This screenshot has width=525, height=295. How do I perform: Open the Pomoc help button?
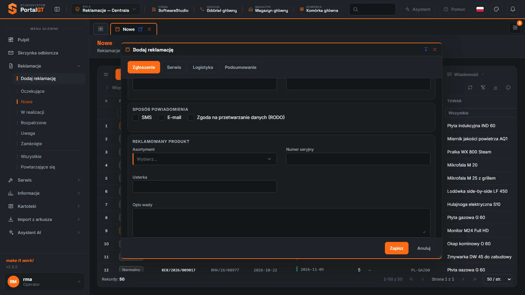click(x=454, y=9)
